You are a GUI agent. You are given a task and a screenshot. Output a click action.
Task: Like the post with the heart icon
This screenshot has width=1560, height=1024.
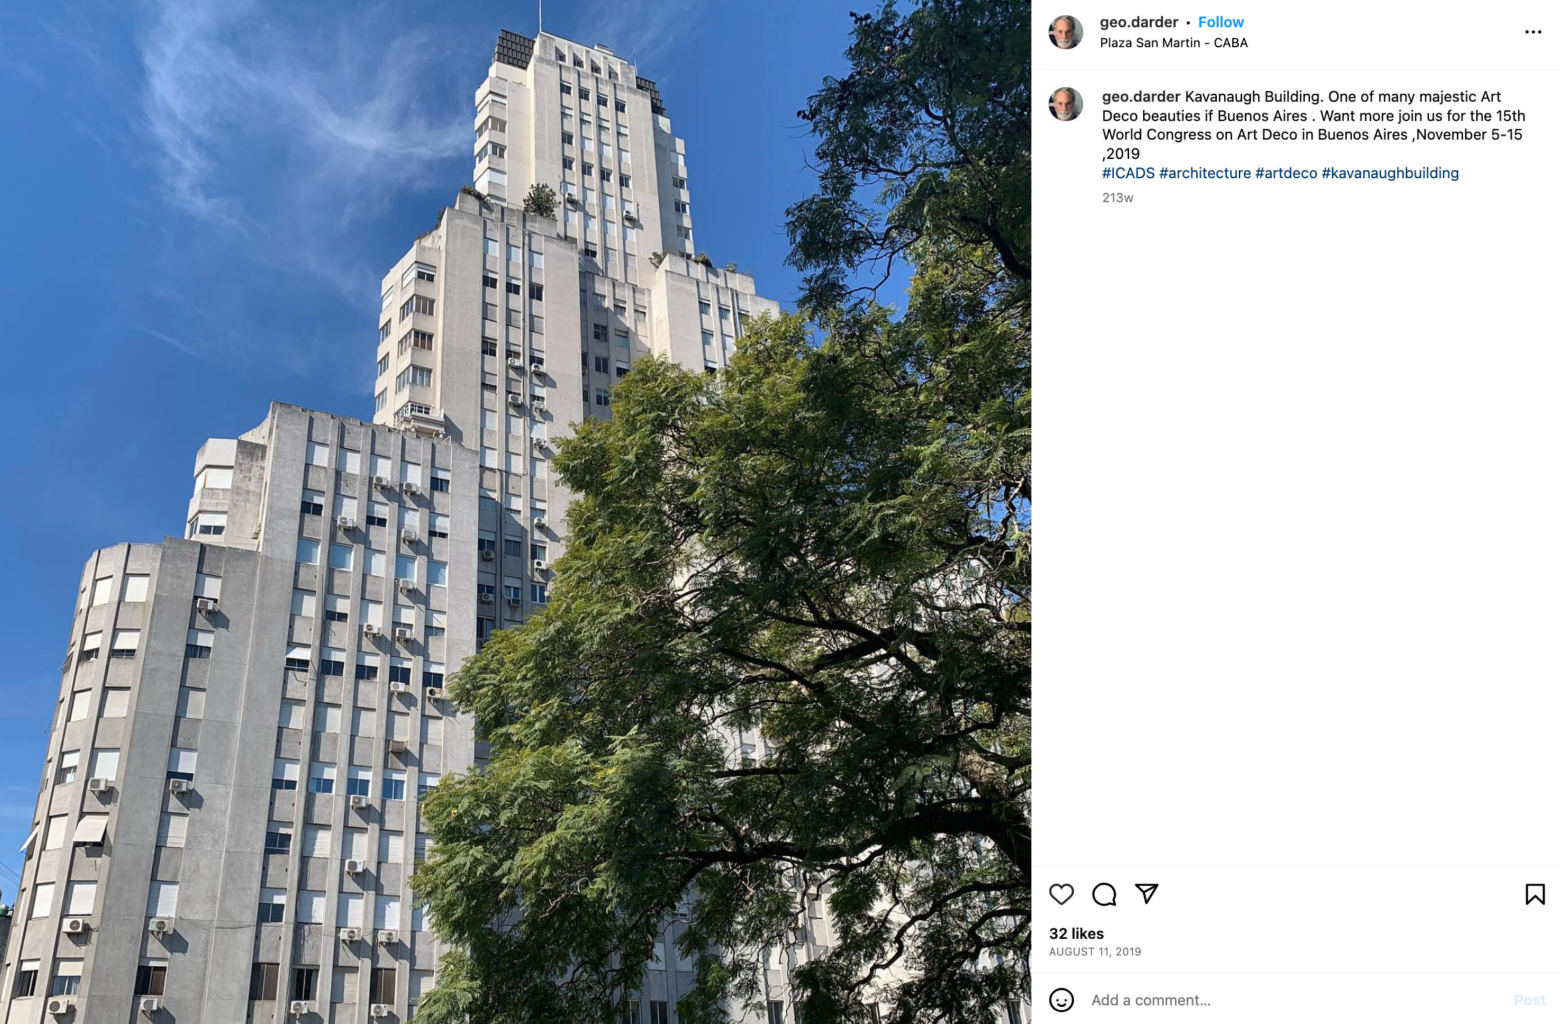pos(1061,894)
